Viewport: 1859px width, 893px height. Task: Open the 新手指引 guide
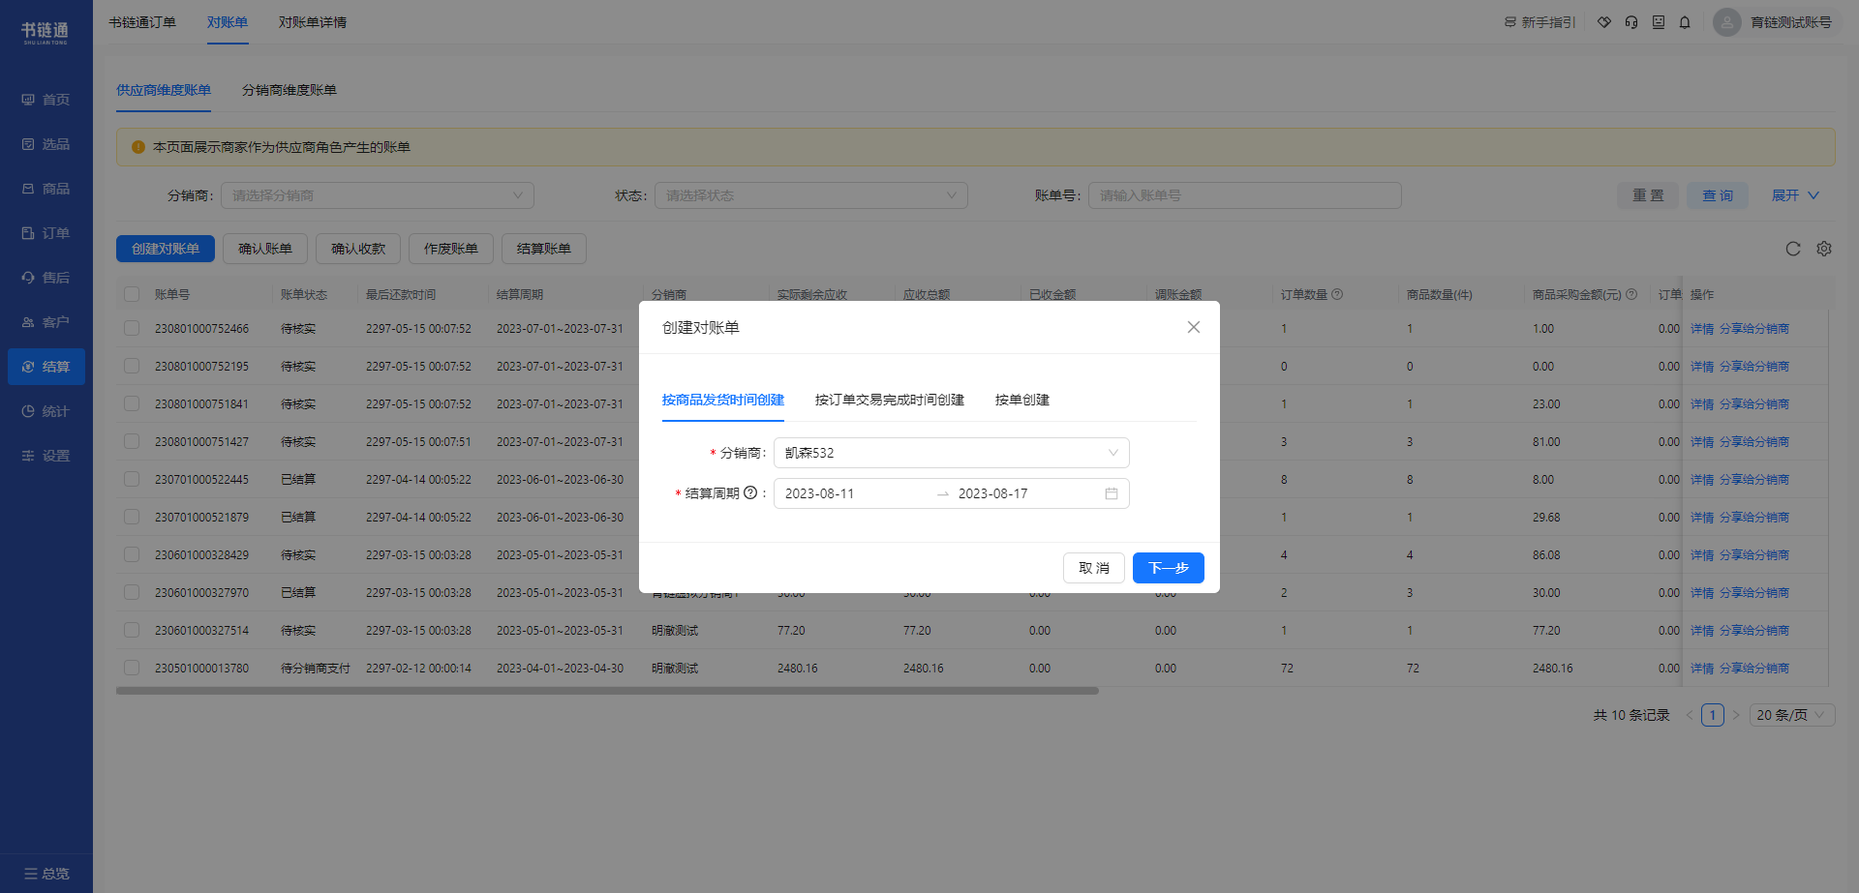click(x=1539, y=22)
